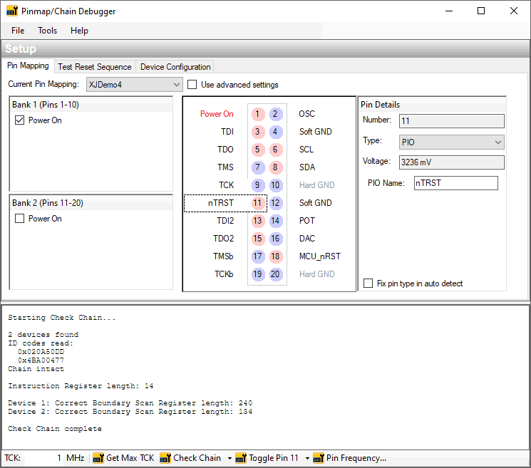Enable Use advanced settings checkbox
The height and width of the screenshot is (468, 531).
coord(192,85)
